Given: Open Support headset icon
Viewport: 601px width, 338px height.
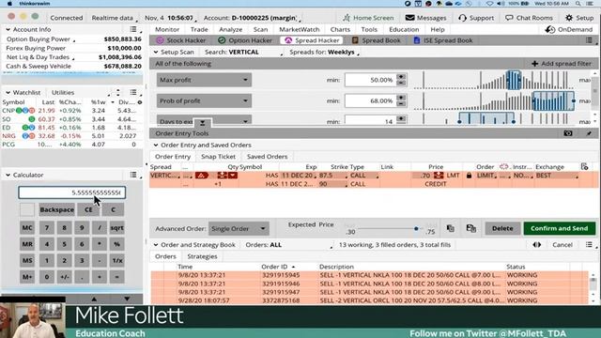Looking at the screenshot, I should coord(462,18).
